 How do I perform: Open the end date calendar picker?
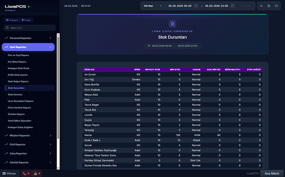point(233,6)
